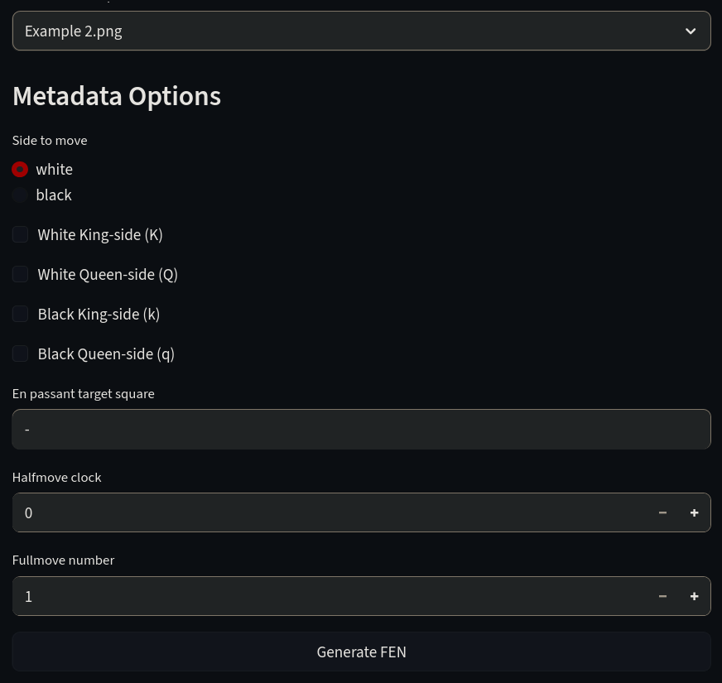The image size is (722, 683).
Task: Select black as side to move
Action: [20, 195]
